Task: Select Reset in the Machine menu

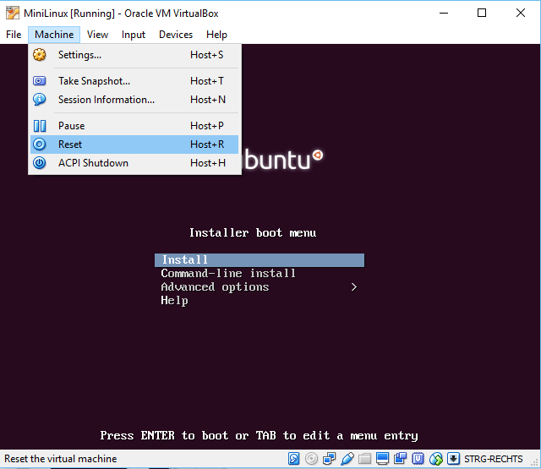Action: tap(134, 145)
